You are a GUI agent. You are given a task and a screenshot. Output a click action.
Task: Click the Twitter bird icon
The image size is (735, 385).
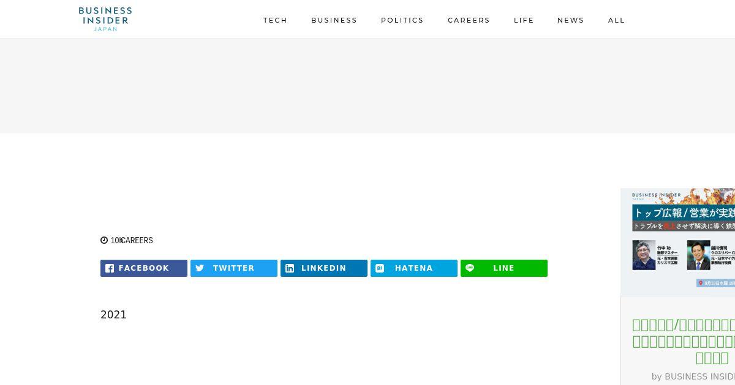click(x=200, y=268)
